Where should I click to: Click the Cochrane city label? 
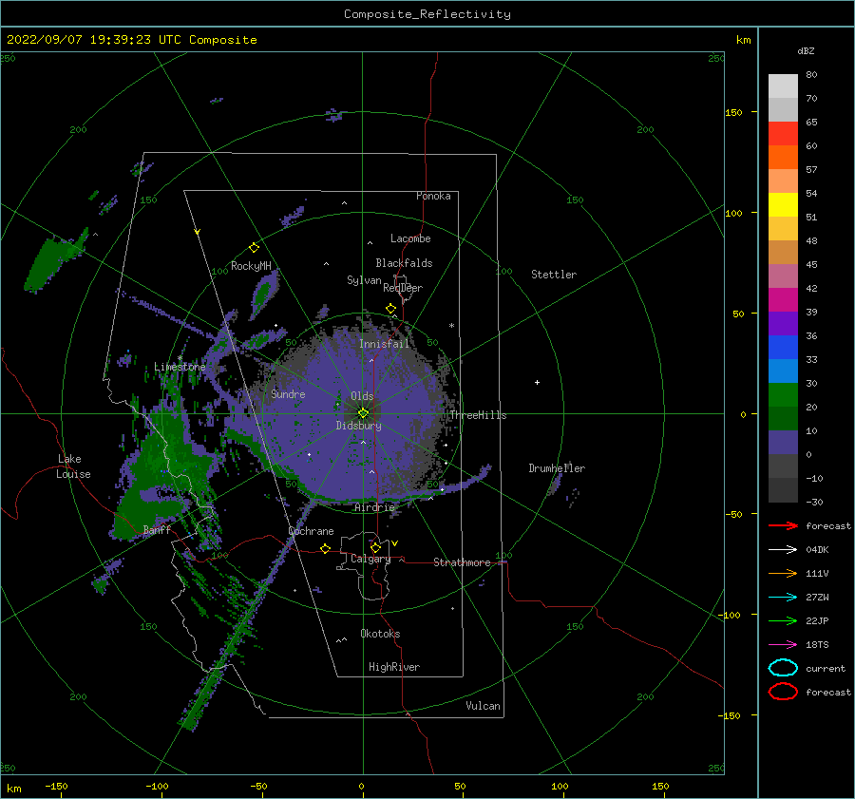[311, 531]
